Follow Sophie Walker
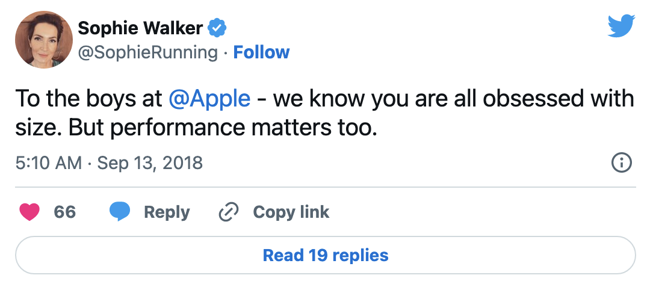650x290 pixels. pos(261,52)
